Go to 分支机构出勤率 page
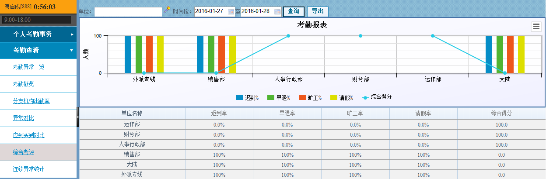The width and height of the screenshot is (546, 179). pyautogui.click(x=31, y=101)
